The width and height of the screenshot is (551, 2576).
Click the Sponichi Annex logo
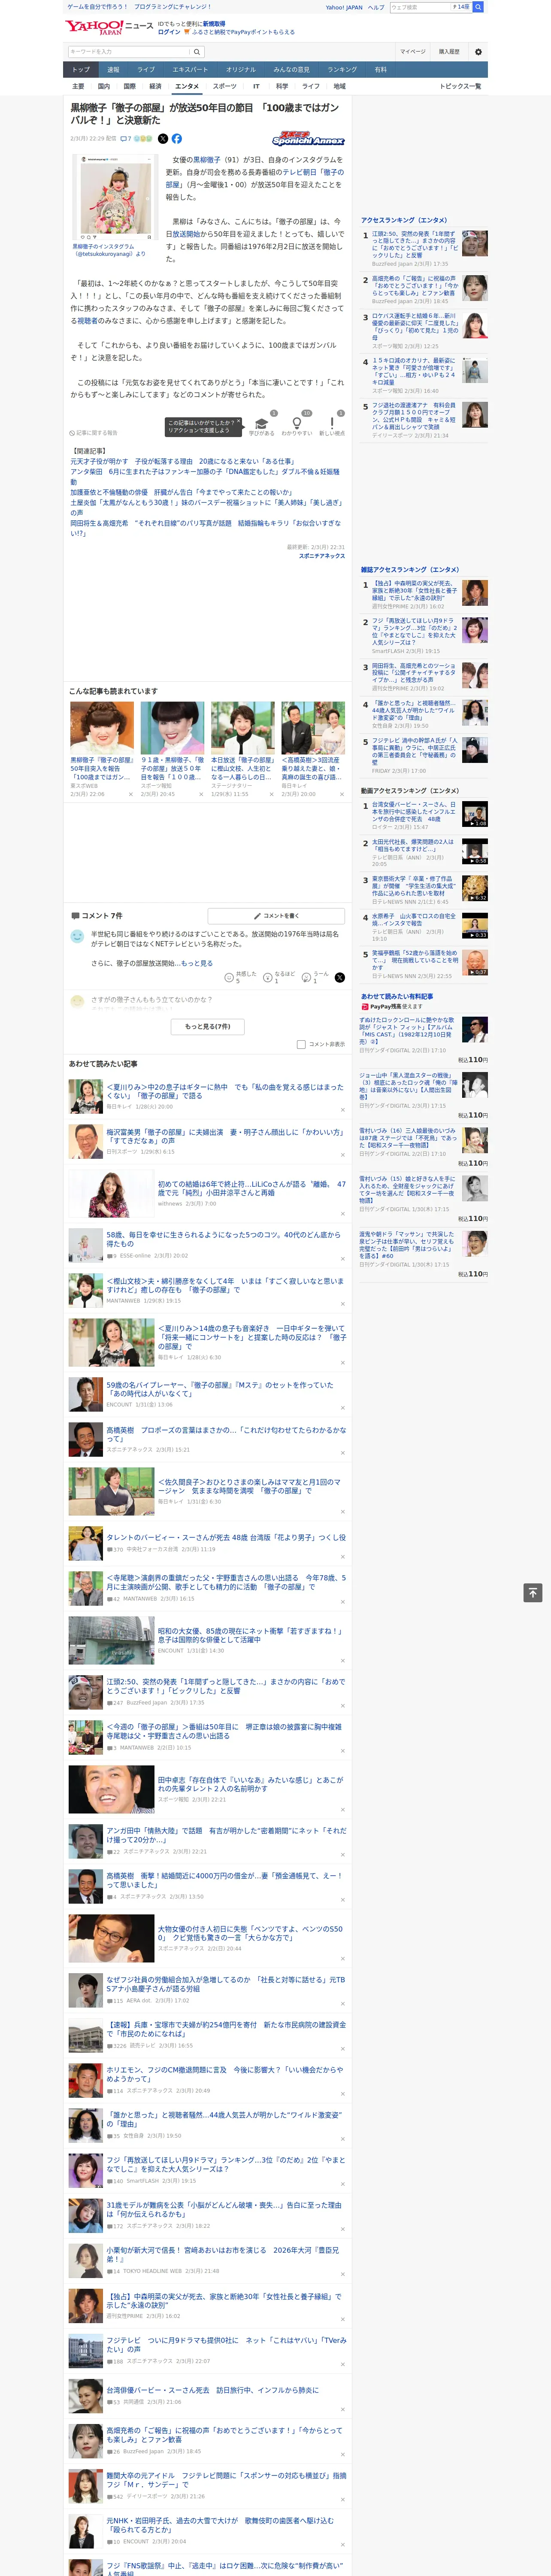tap(308, 139)
